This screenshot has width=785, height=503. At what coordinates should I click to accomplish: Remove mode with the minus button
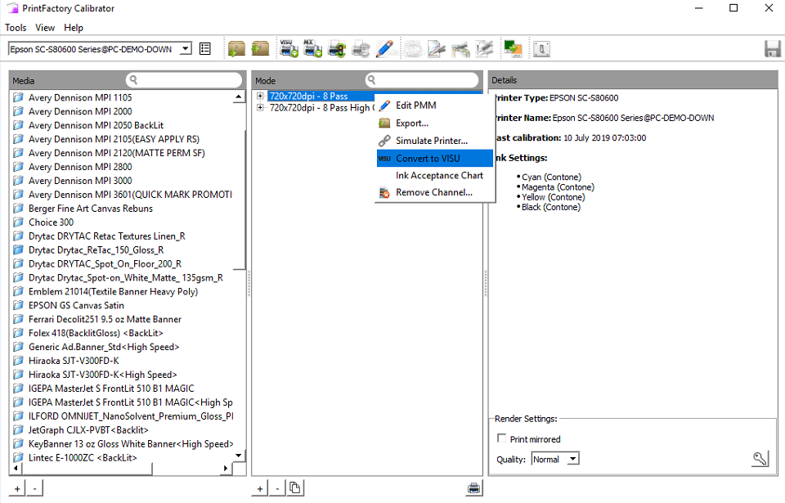[277, 488]
